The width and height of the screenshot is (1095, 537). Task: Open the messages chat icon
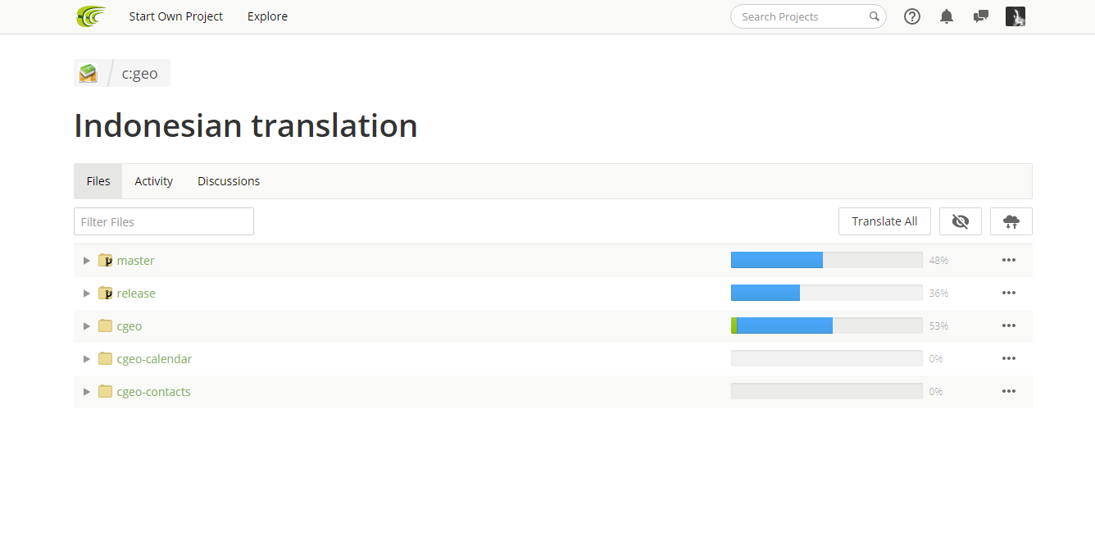click(981, 16)
